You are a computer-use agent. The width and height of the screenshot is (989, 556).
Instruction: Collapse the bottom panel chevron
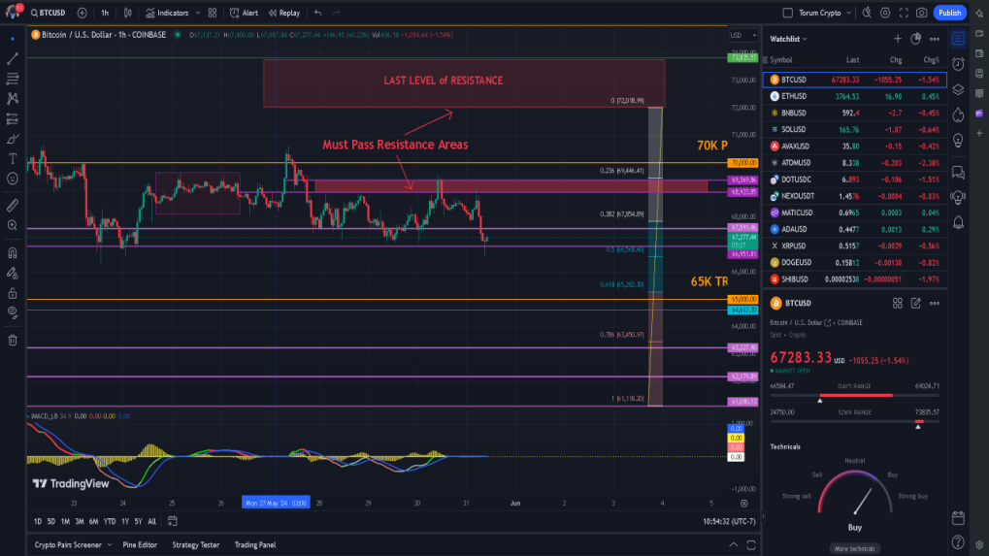(733, 544)
